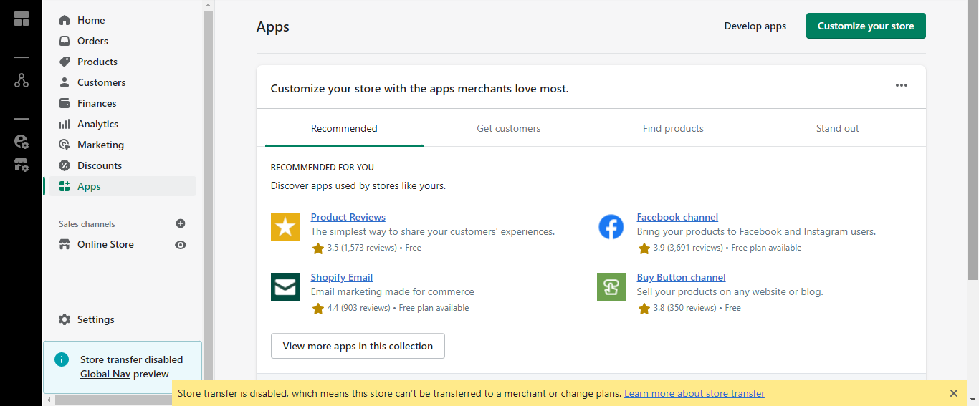
Task: Click the Marketing target icon
Action: [65, 145]
